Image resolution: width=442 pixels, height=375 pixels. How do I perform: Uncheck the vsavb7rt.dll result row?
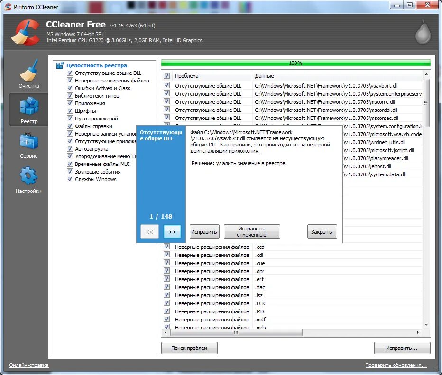coord(166,85)
